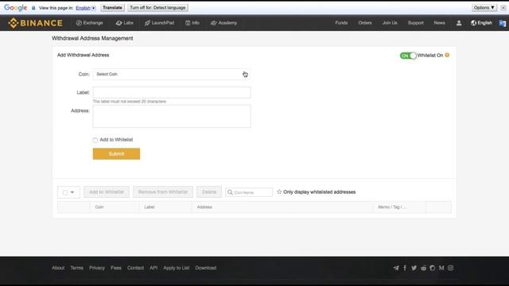Click star next to Only display whitelisted addresses
The height and width of the screenshot is (286, 509).
[279, 192]
